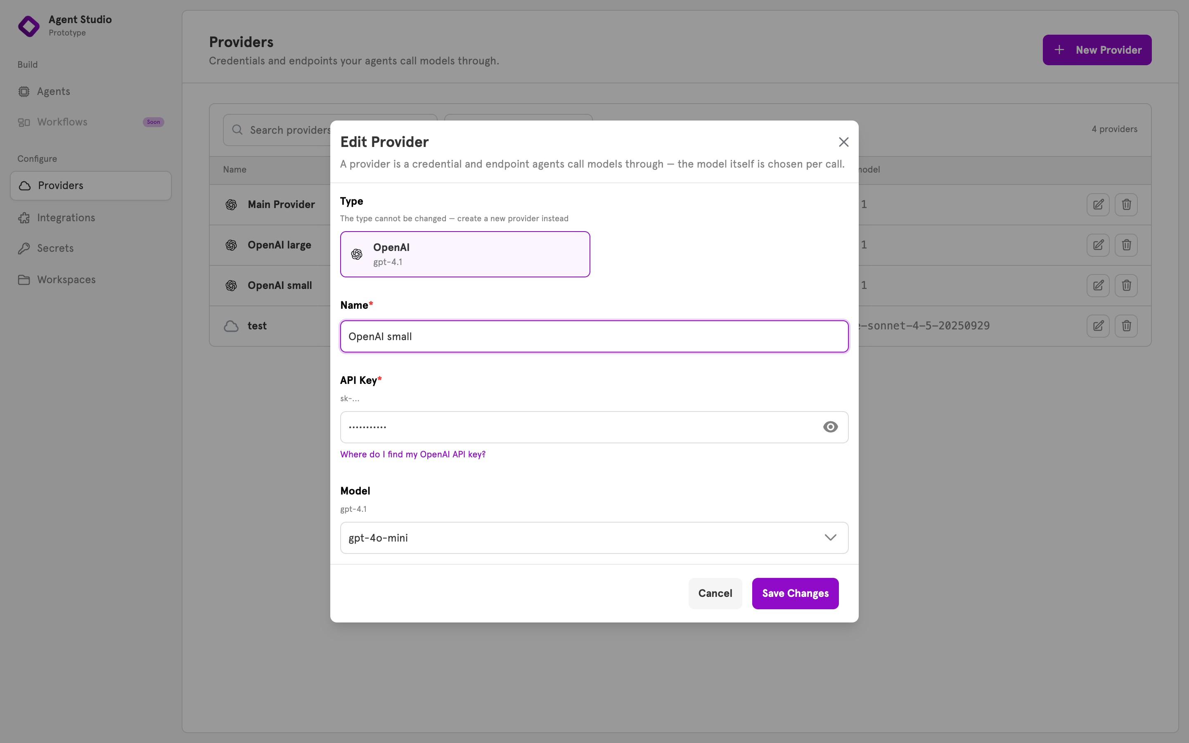This screenshot has height=743, width=1189.
Task: Click the Workflows icon in sidebar
Action: [x=24, y=122]
